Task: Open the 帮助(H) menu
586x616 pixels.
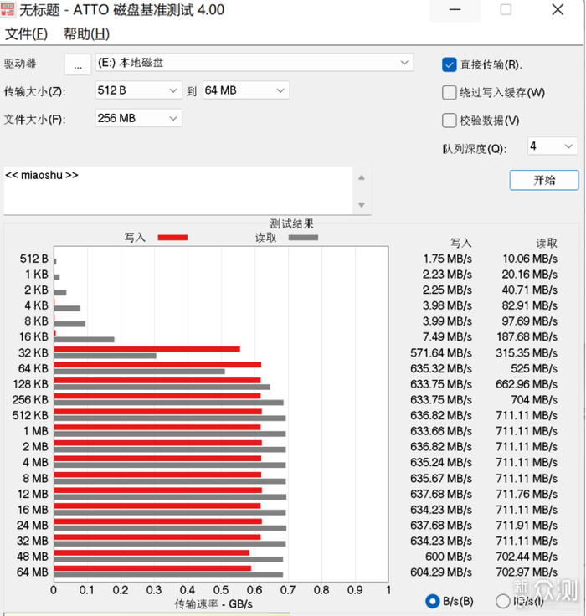Action: click(x=86, y=34)
